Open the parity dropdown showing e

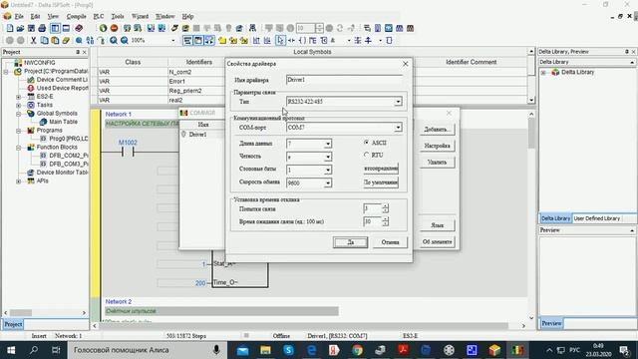pos(328,157)
